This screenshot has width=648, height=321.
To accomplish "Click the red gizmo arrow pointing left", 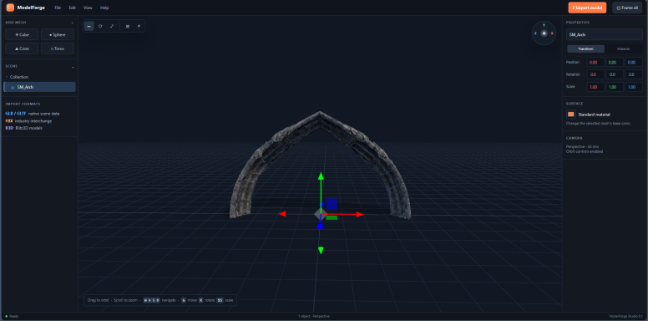I will 282,214.
